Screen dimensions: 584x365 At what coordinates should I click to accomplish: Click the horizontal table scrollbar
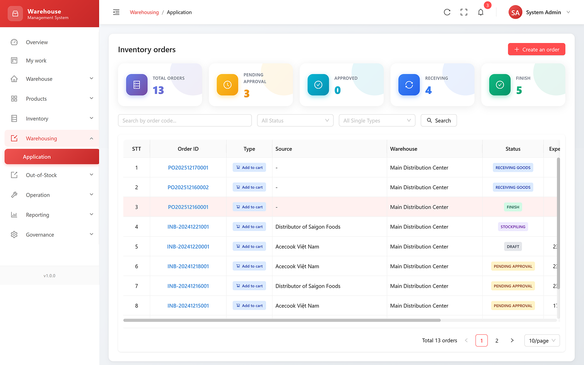pos(282,320)
